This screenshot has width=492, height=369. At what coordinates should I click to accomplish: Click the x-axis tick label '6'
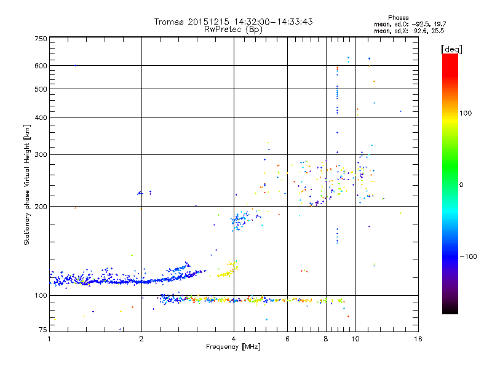coord(287,339)
